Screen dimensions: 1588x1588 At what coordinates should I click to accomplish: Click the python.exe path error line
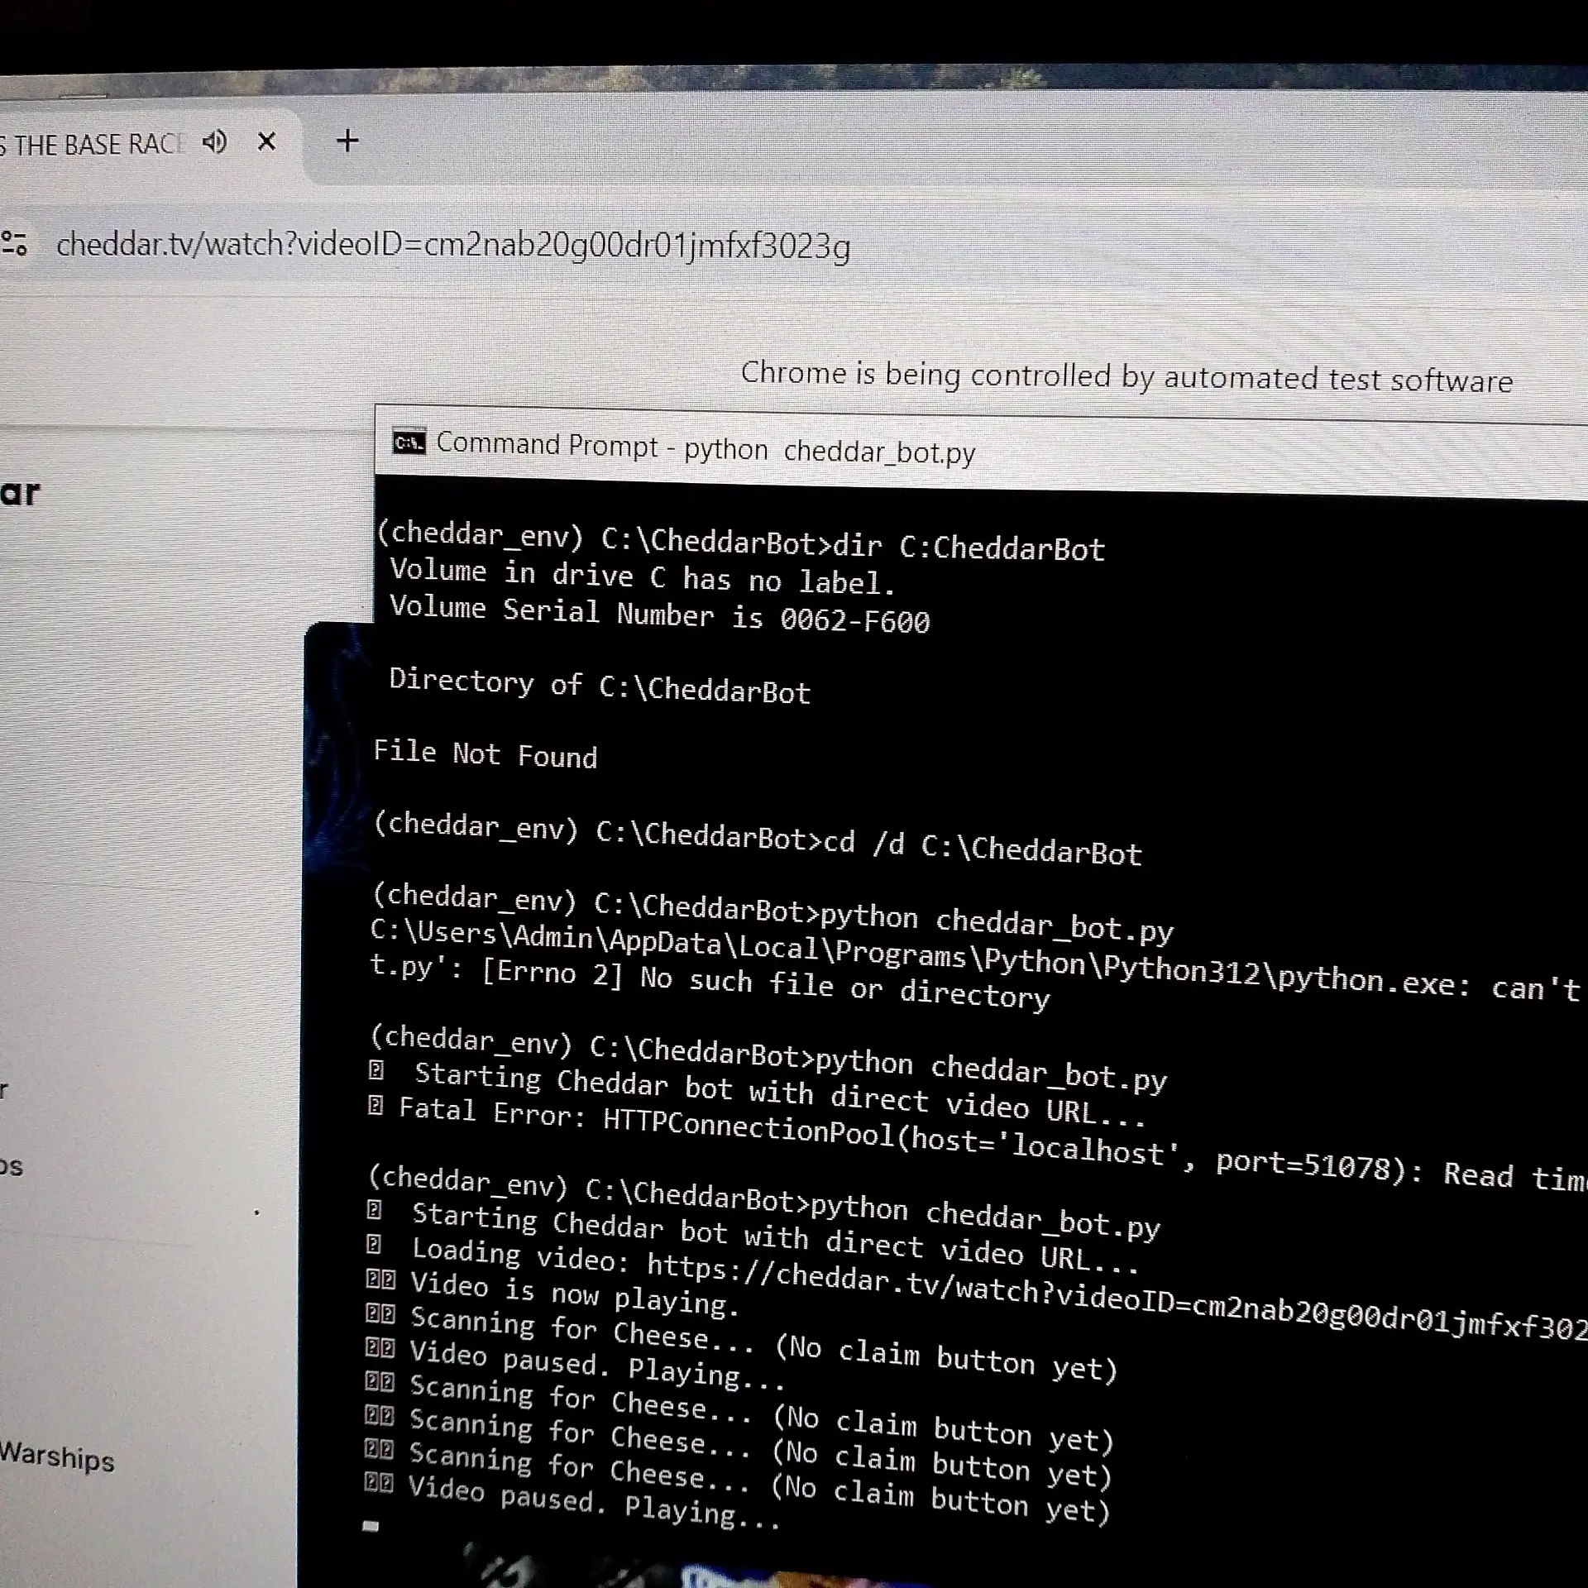click(975, 961)
